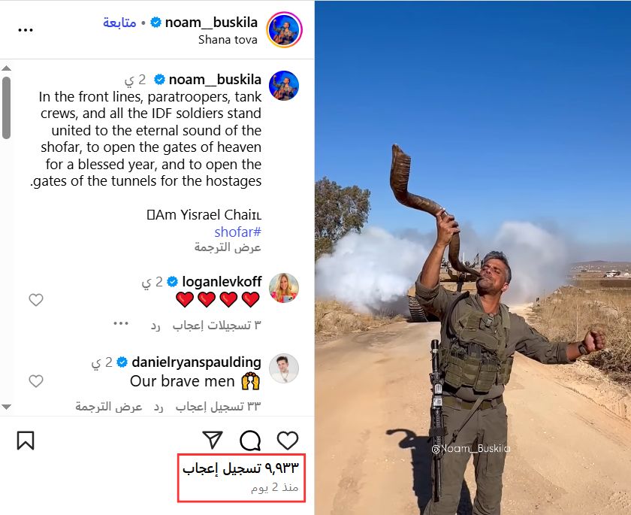Like the post with the heart icon
The width and height of the screenshot is (631, 515).
point(288,441)
